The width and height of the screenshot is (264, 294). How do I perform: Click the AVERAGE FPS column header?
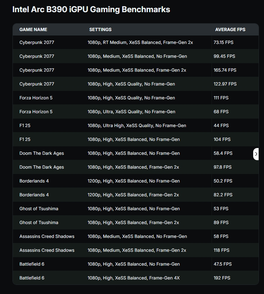click(x=230, y=29)
